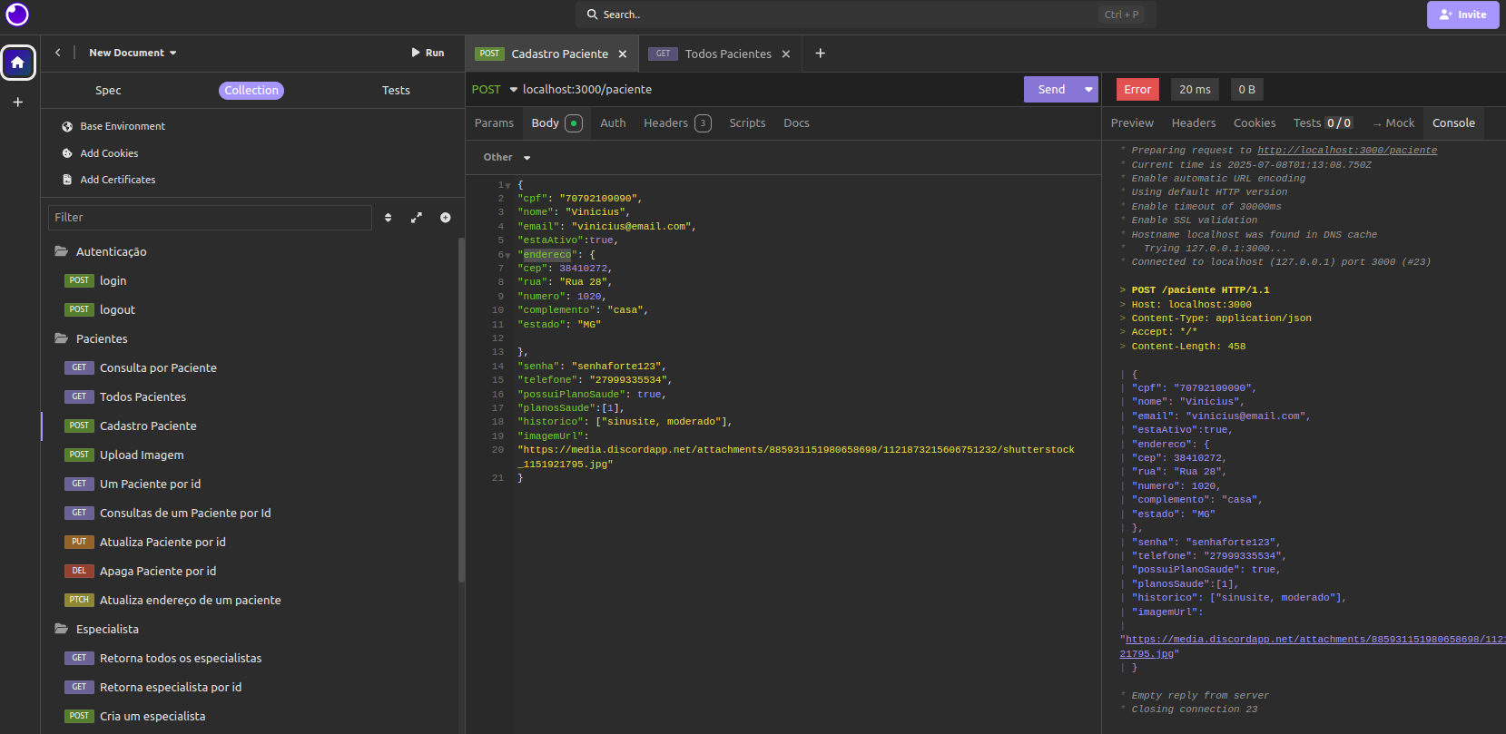The height and width of the screenshot is (734, 1506).
Task: Select Apaga Paciente por id request
Action: coord(158,571)
